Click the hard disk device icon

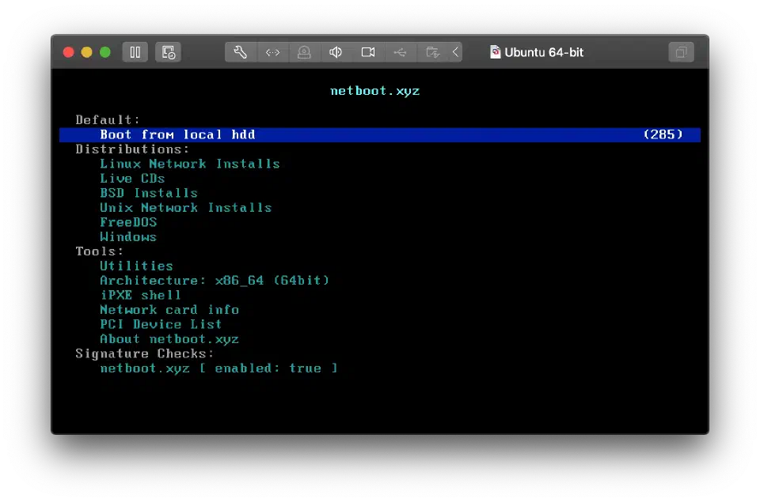pyautogui.click(x=304, y=52)
